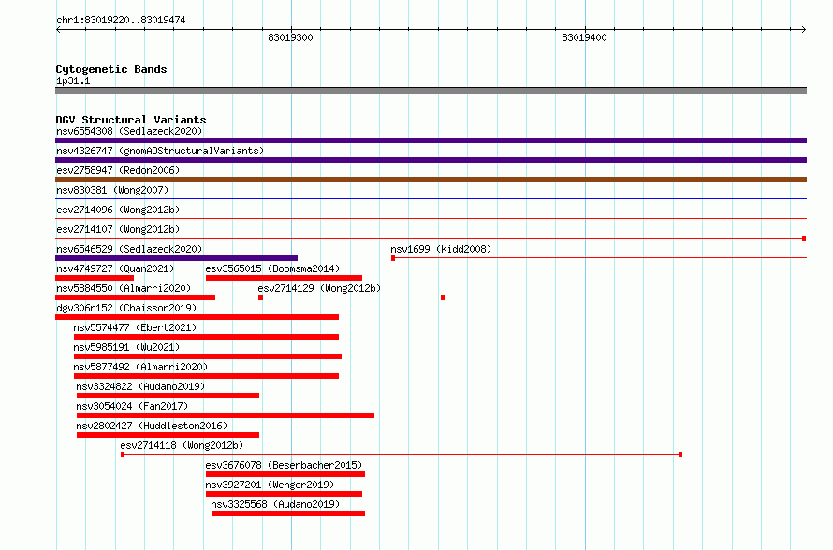Click nsv2802427 (Huddleston2016) label
The image size is (833, 550).
pos(152,426)
